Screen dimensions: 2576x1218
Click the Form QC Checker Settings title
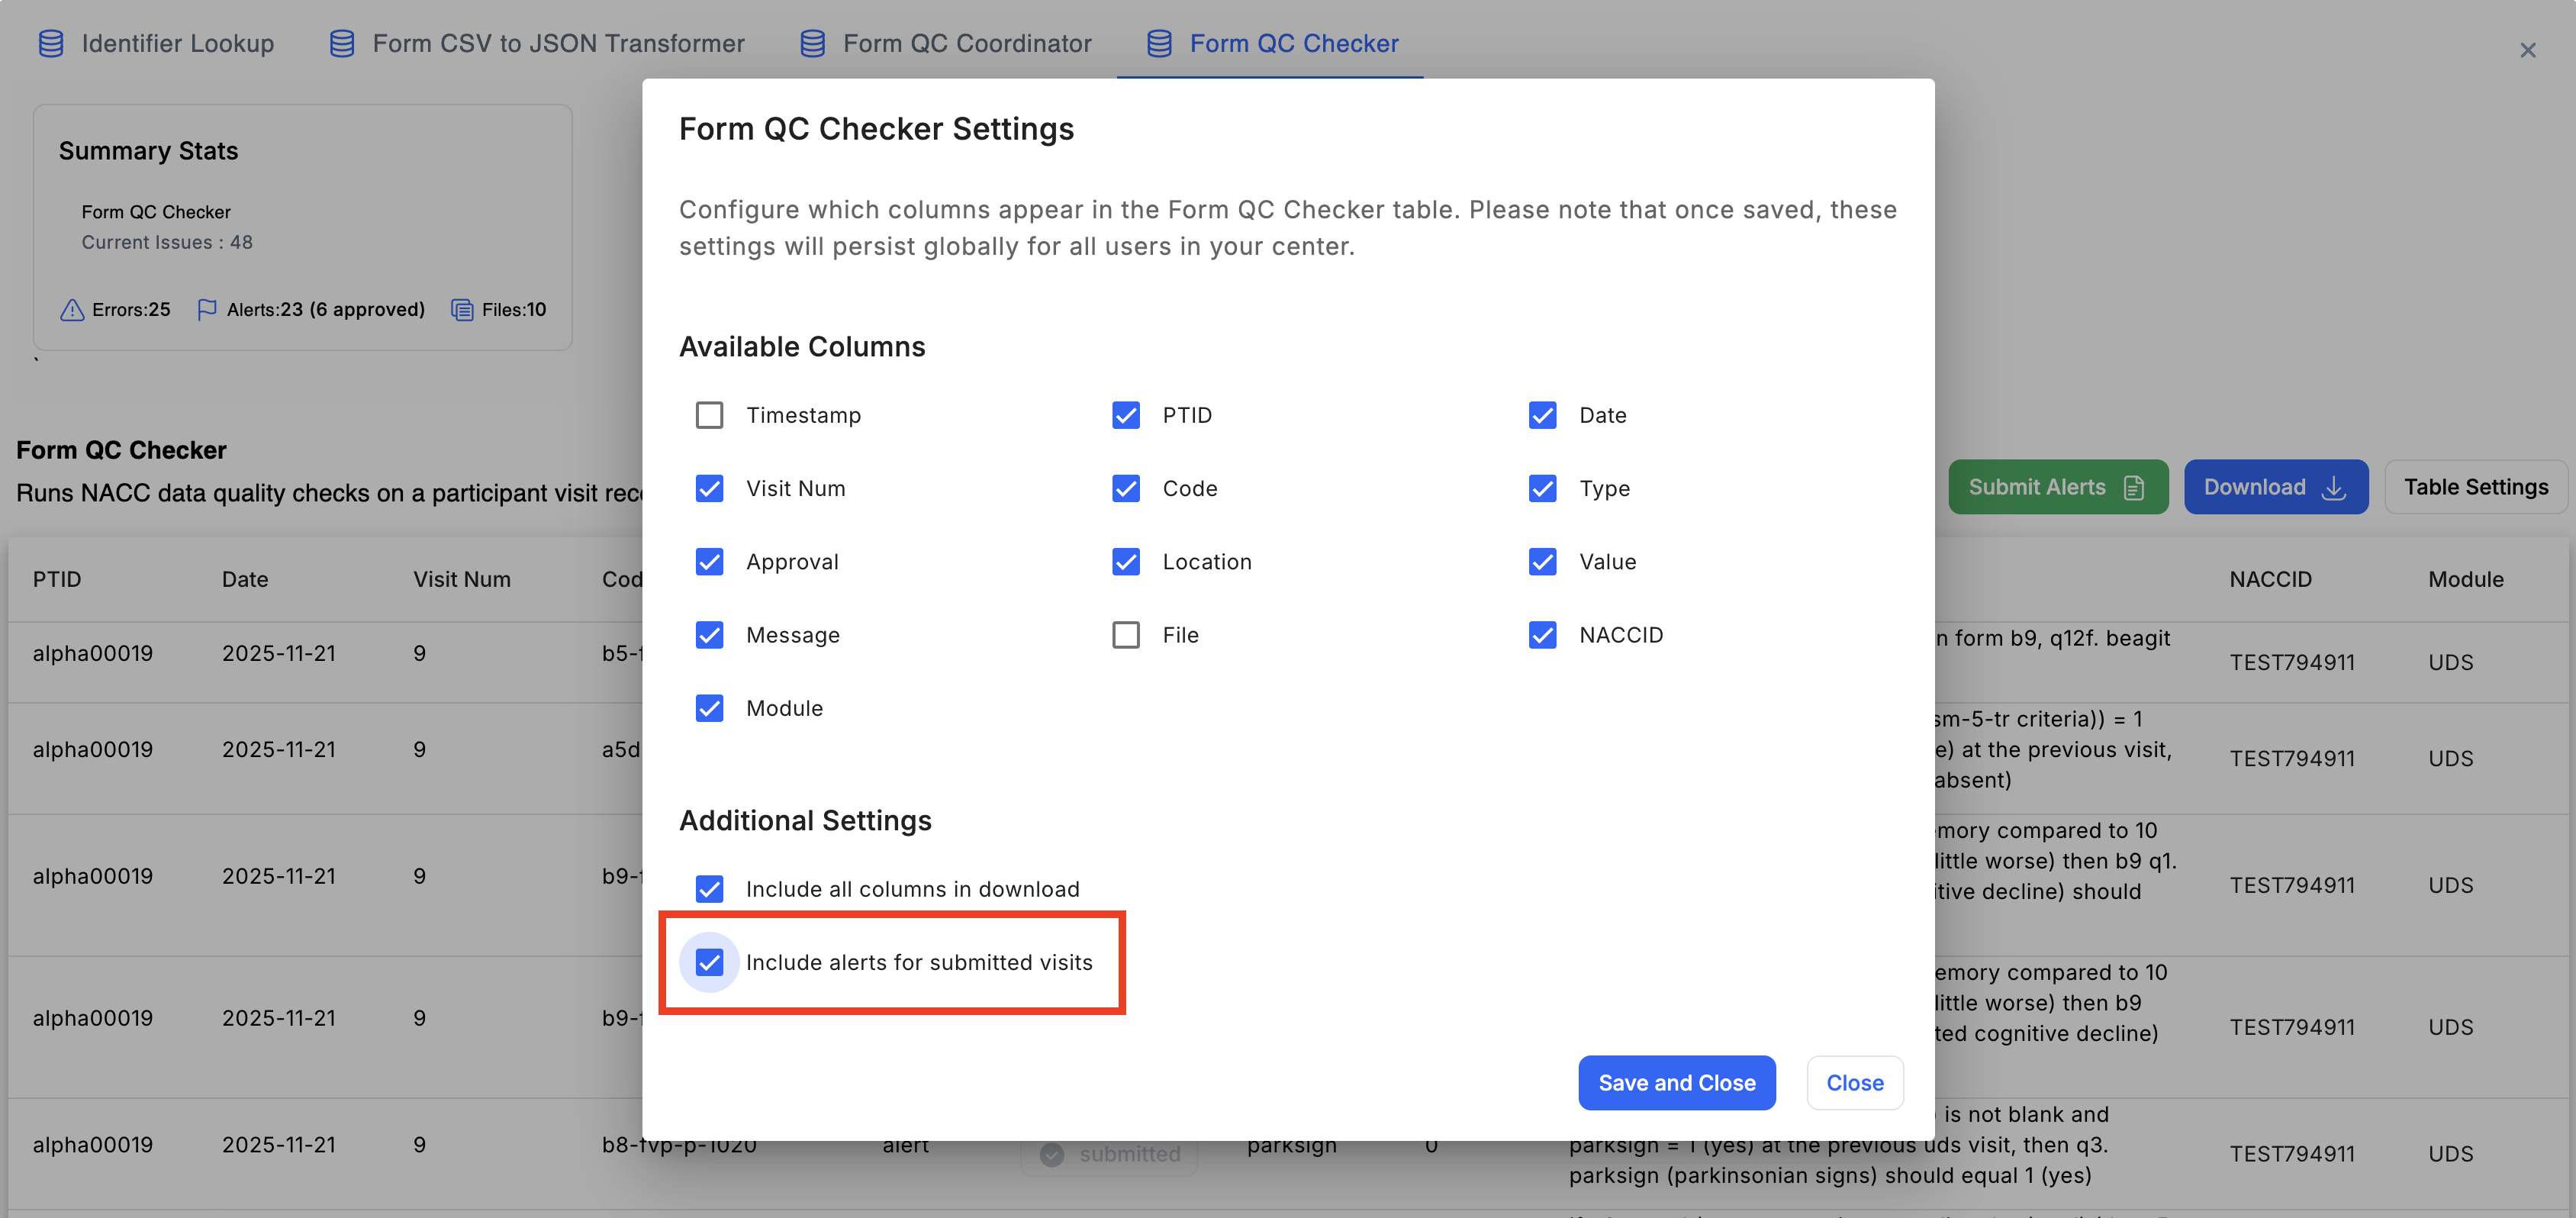click(x=876, y=129)
